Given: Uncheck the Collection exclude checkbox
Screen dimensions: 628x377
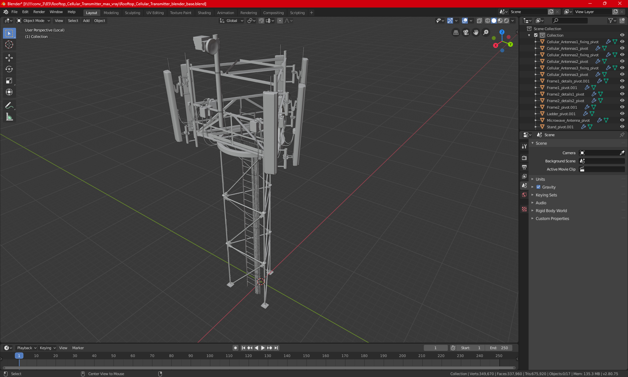Looking at the screenshot, I should 536,35.
